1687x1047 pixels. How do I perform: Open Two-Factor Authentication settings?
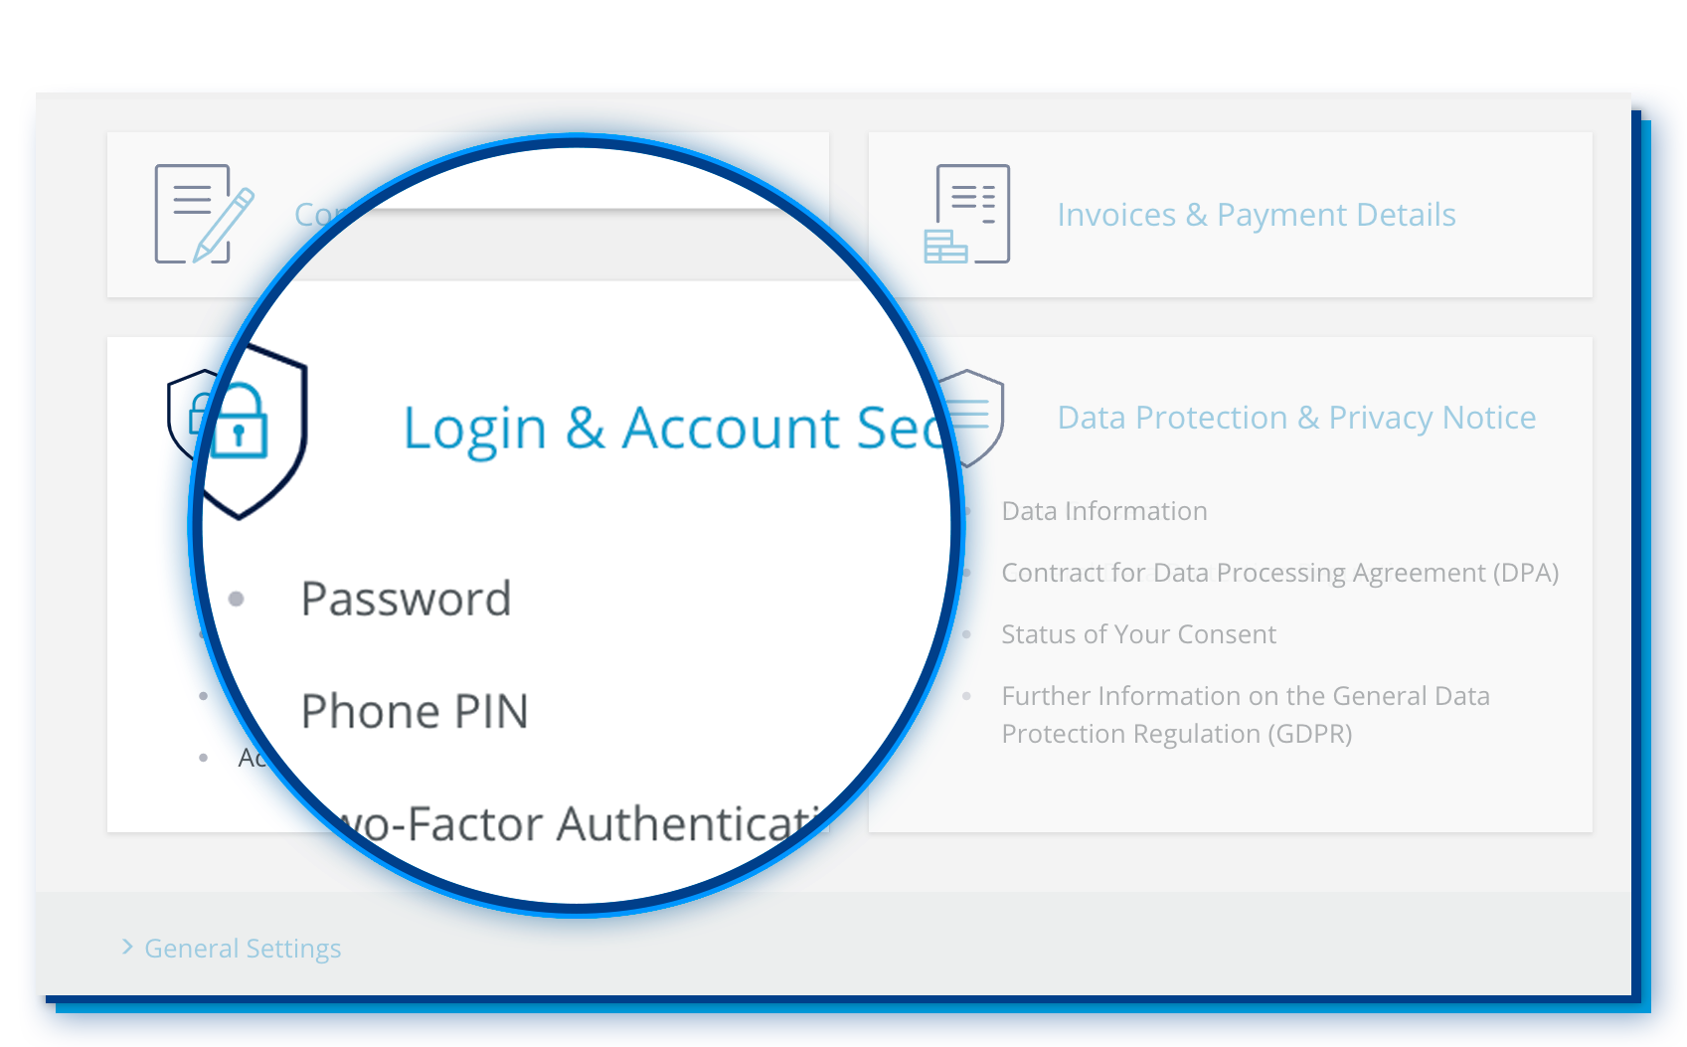(582, 824)
